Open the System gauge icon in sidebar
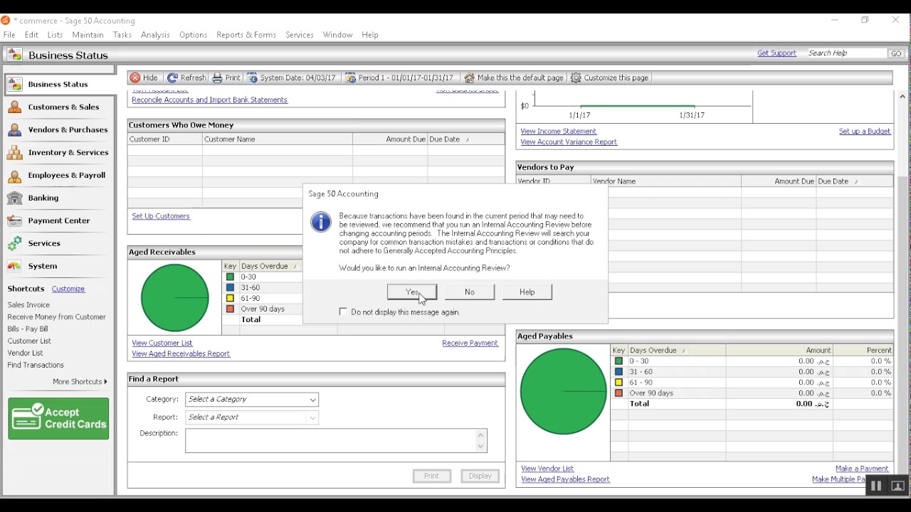This screenshot has height=512, width=911. tap(15, 266)
